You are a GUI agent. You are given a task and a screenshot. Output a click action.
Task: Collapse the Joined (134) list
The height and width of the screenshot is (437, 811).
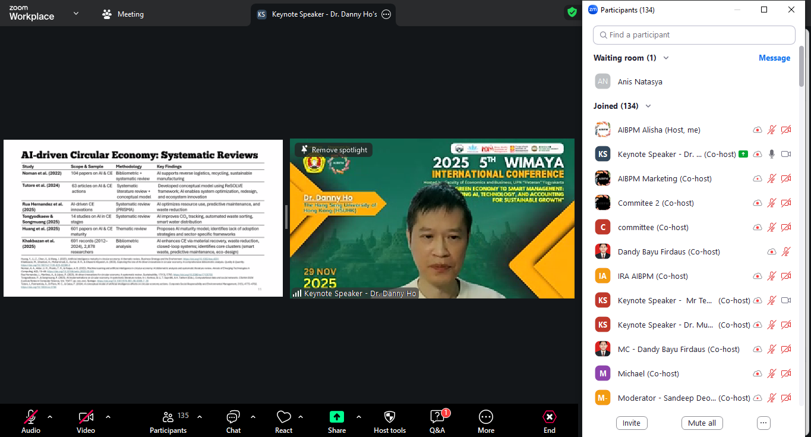(x=648, y=106)
